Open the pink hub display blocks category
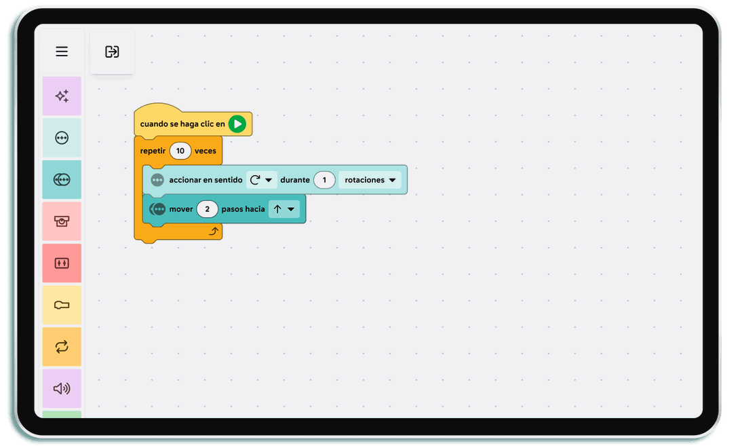This screenshot has width=746, height=448. point(62,221)
